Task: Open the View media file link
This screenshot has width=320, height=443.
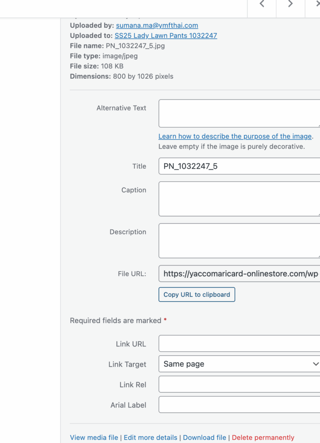Action: (94, 437)
